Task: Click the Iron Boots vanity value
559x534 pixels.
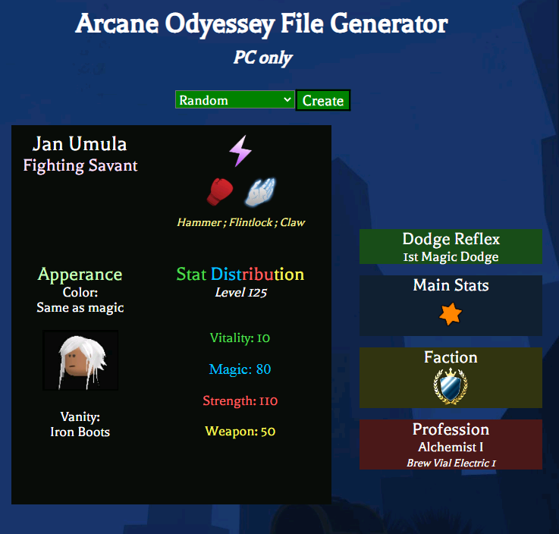Action: pos(80,432)
